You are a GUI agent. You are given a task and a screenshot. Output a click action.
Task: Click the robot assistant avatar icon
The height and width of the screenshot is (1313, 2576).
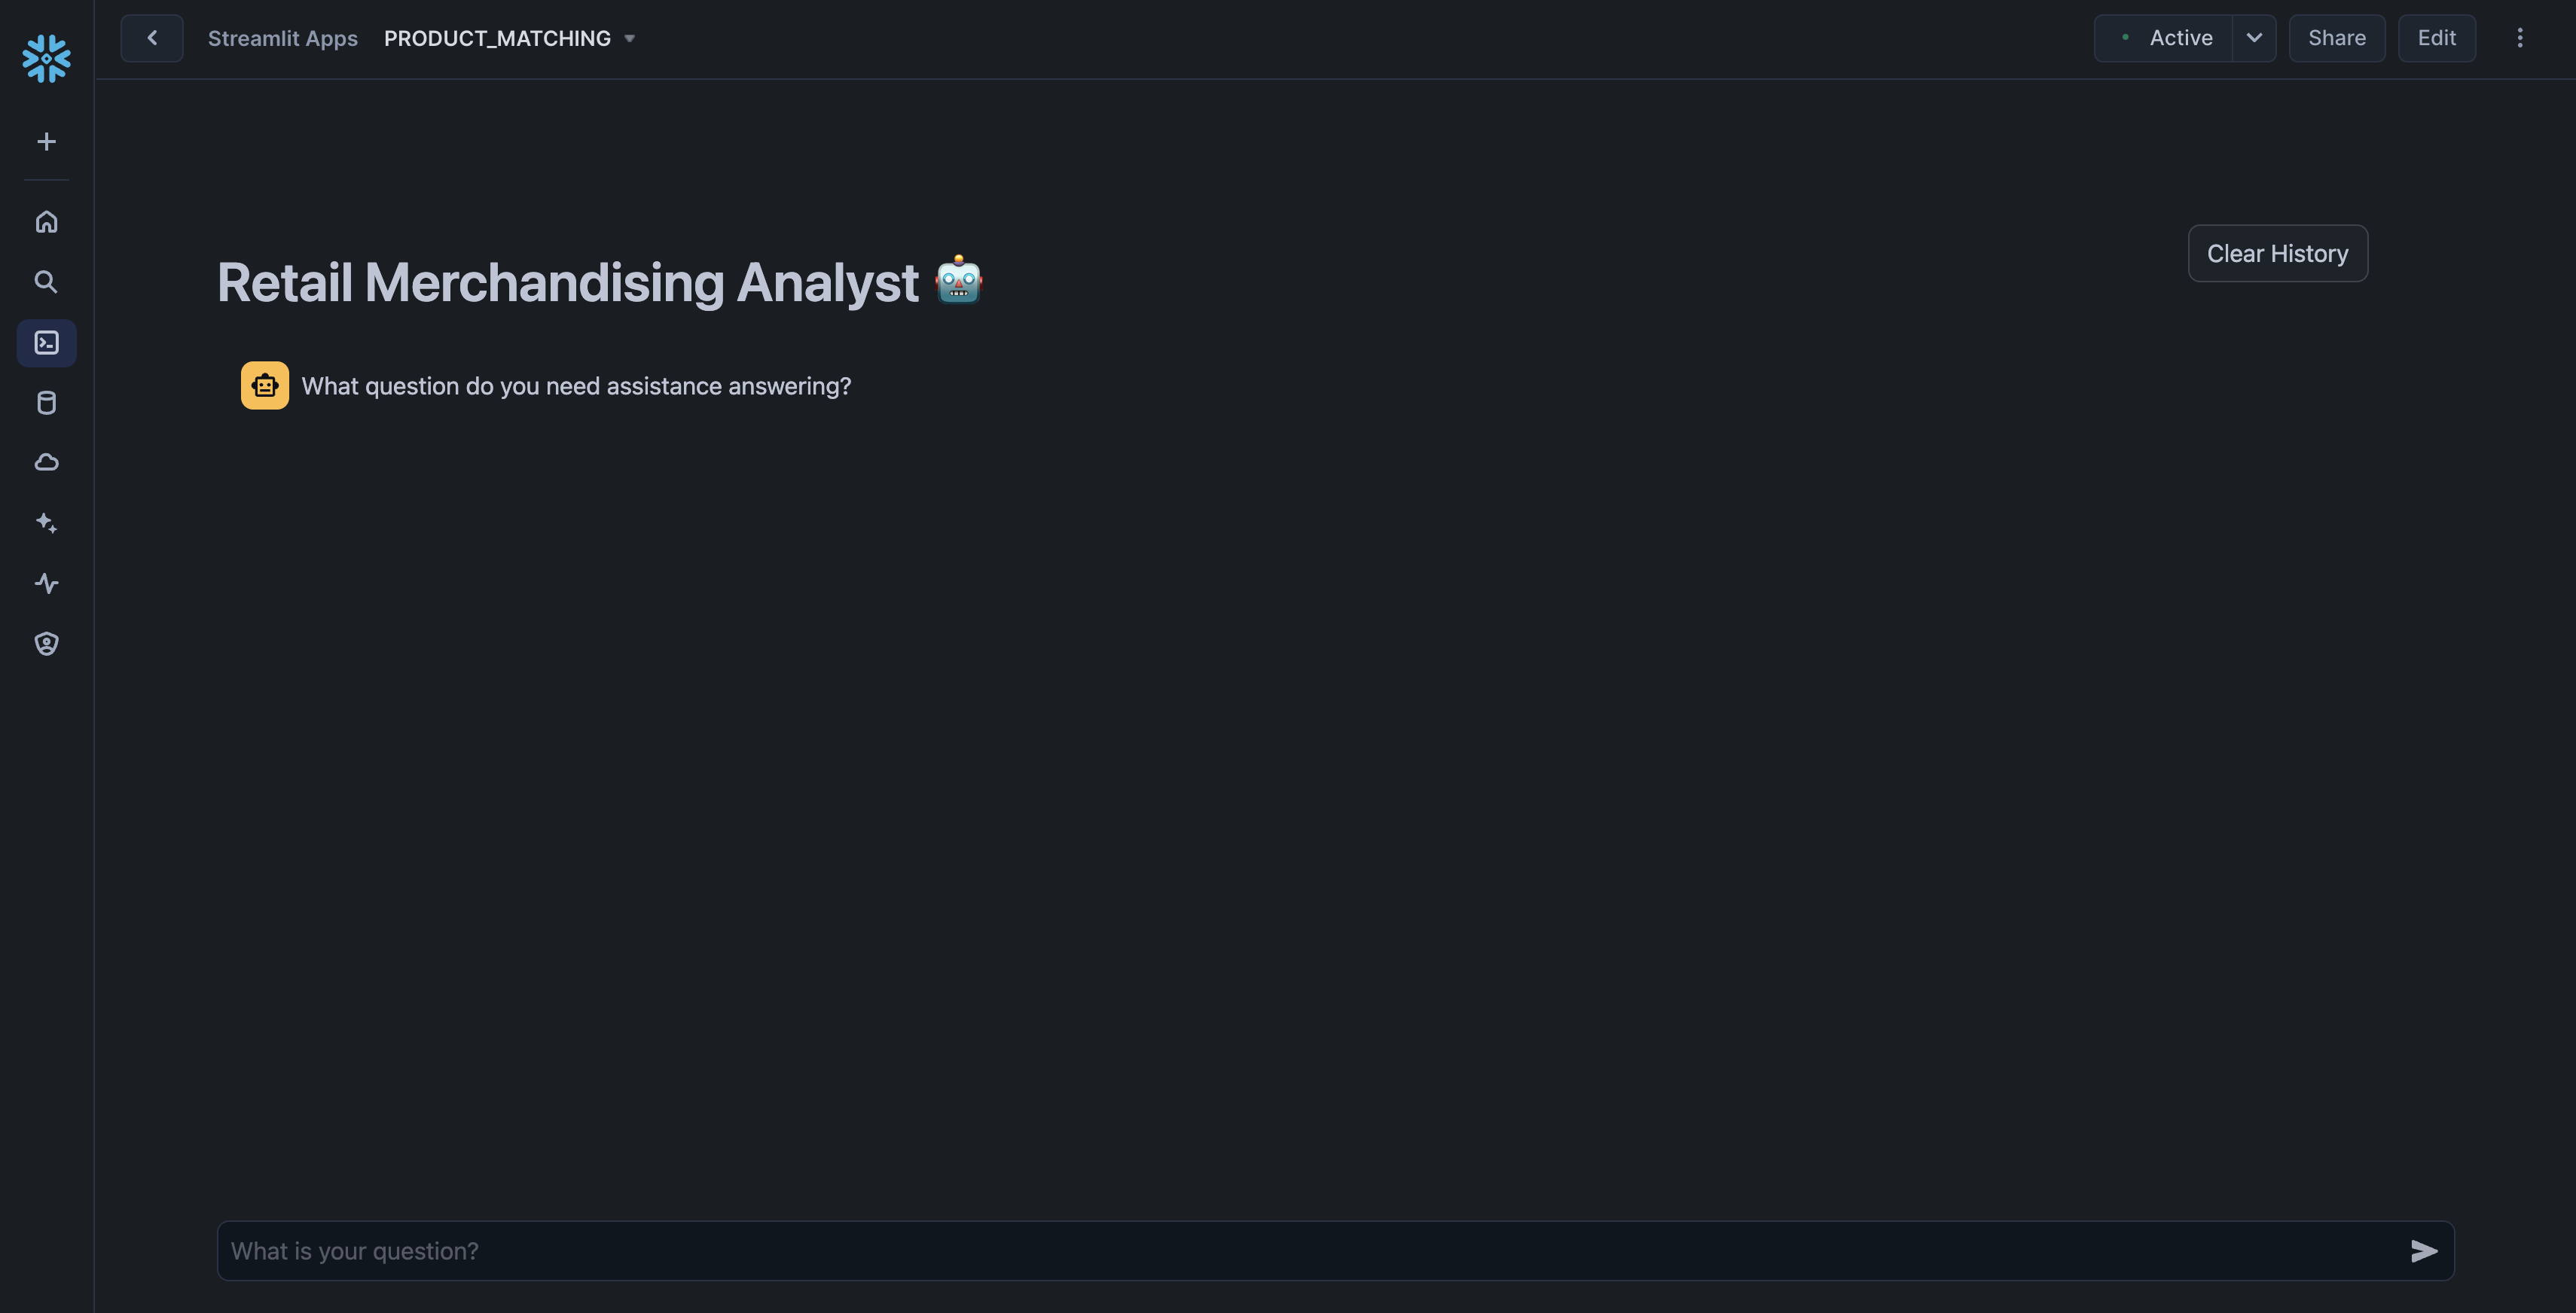click(264, 385)
